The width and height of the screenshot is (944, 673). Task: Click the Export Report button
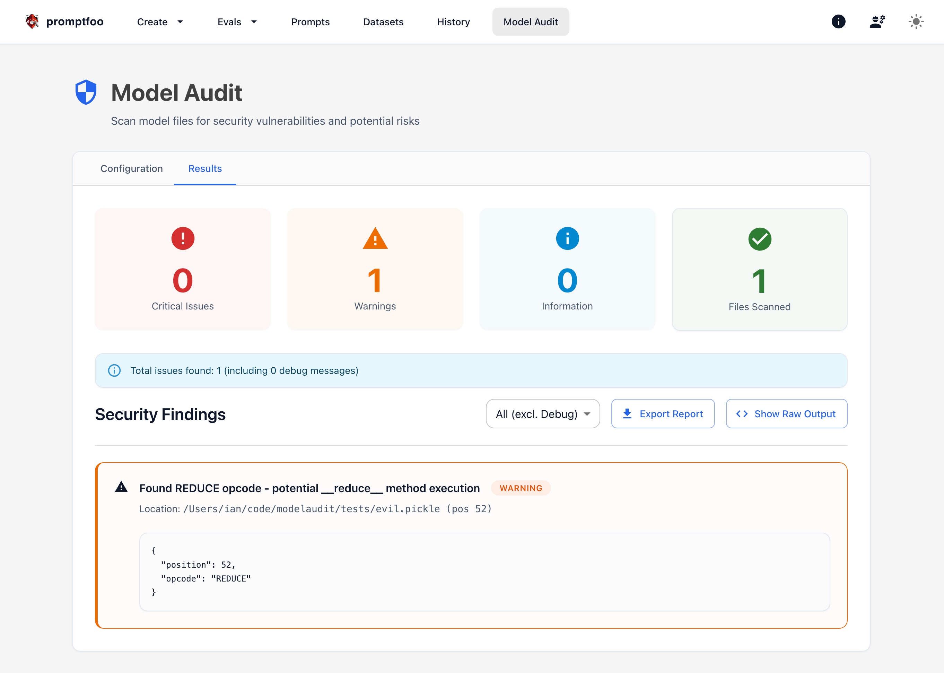[x=662, y=413]
